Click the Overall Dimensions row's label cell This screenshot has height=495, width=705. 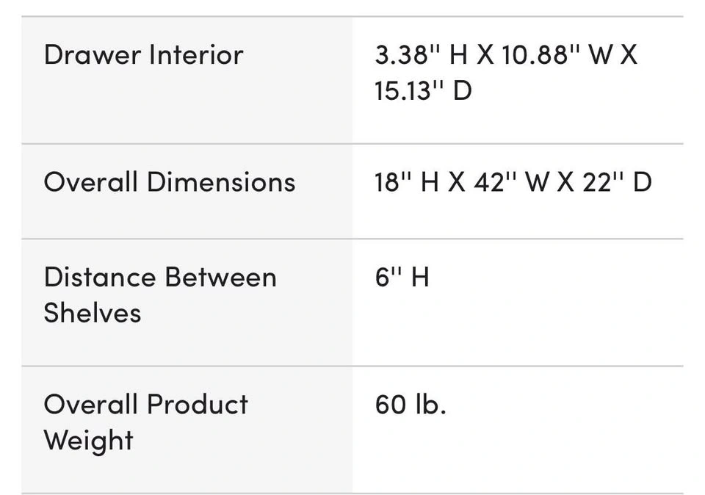[187, 192]
